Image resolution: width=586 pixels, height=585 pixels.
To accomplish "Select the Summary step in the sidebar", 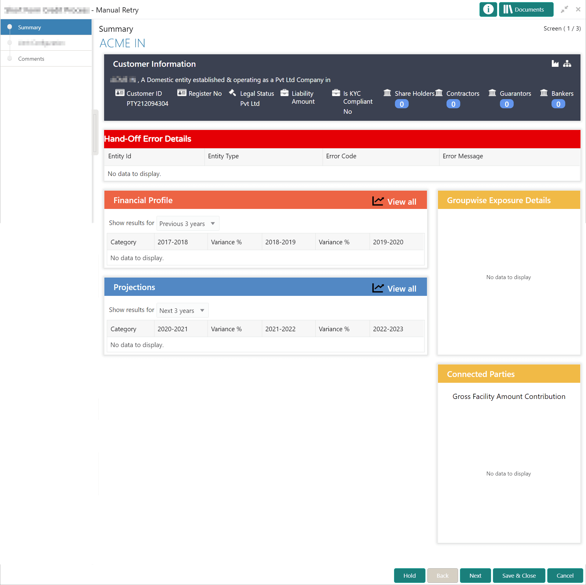I will (30, 27).
